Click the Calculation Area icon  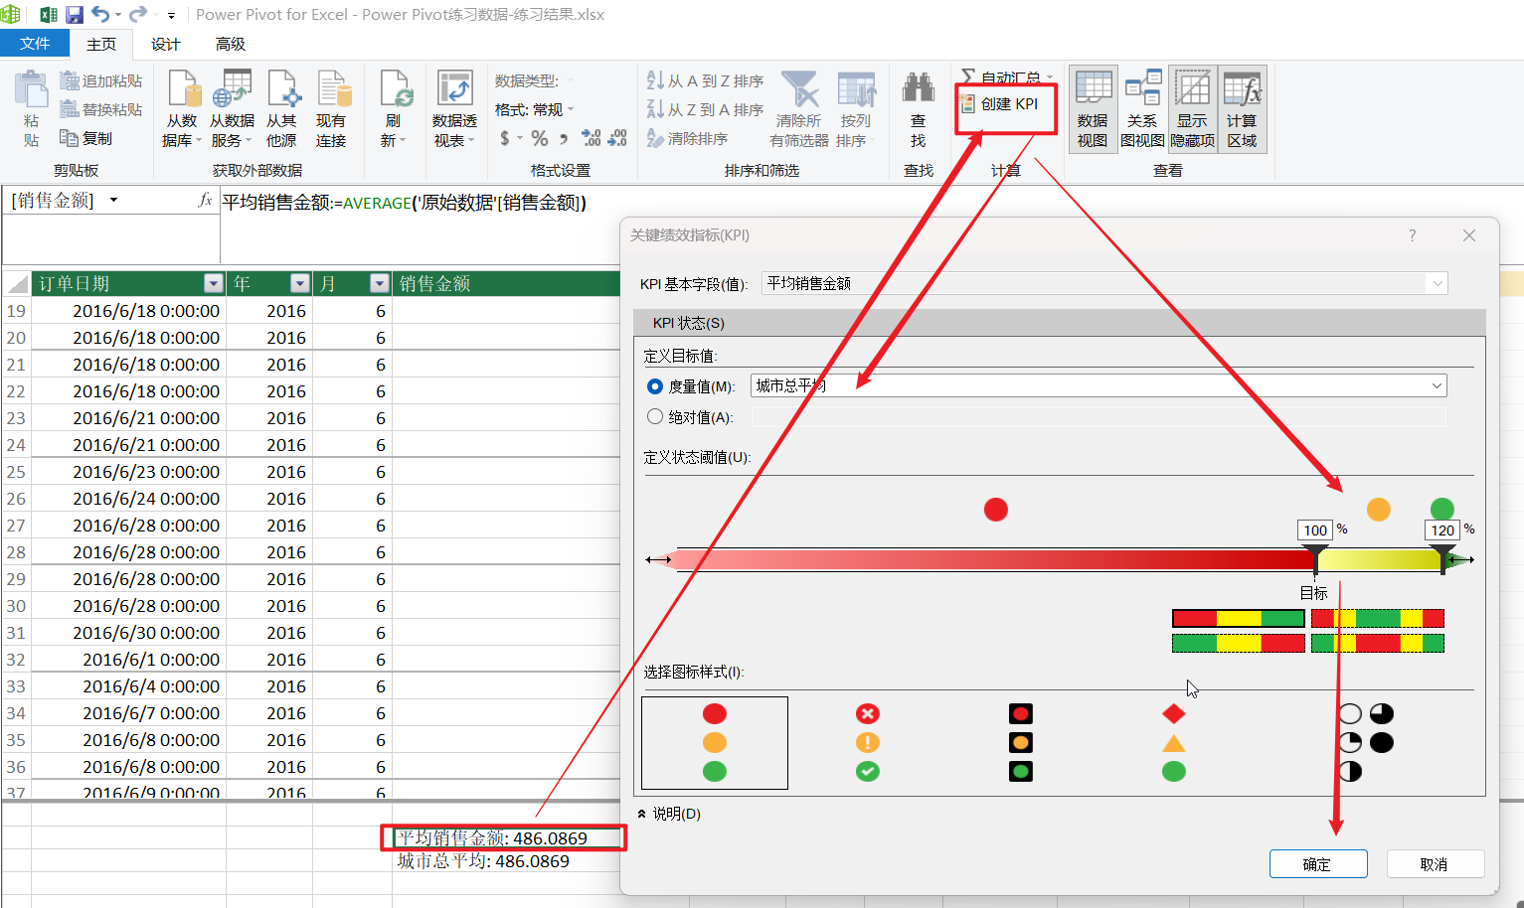(1244, 102)
